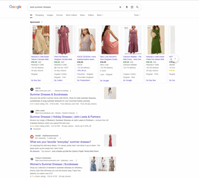Switch to the Images tab
Viewport: 199px width, 178px height.
pyautogui.click(x=50, y=15)
